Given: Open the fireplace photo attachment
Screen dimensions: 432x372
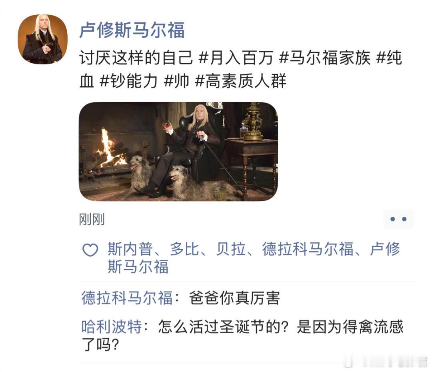Looking at the screenshot, I should click(x=178, y=152).
